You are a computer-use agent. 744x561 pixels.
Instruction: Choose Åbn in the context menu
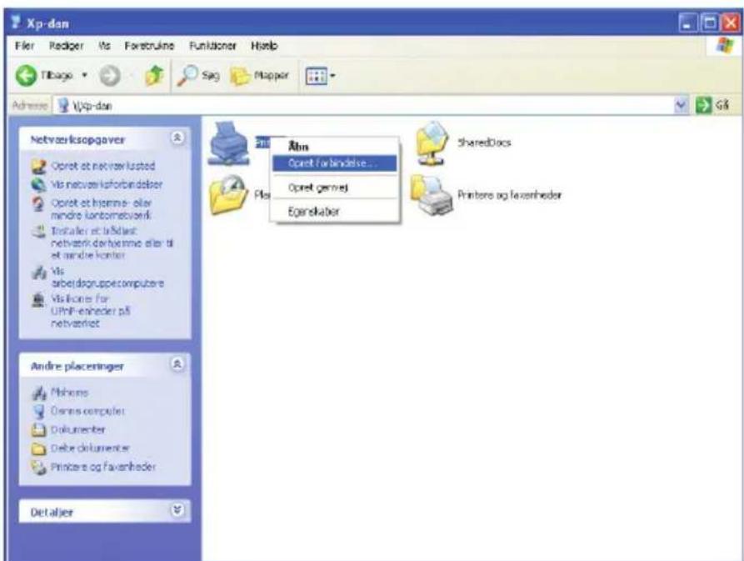[x=335, y=146]
